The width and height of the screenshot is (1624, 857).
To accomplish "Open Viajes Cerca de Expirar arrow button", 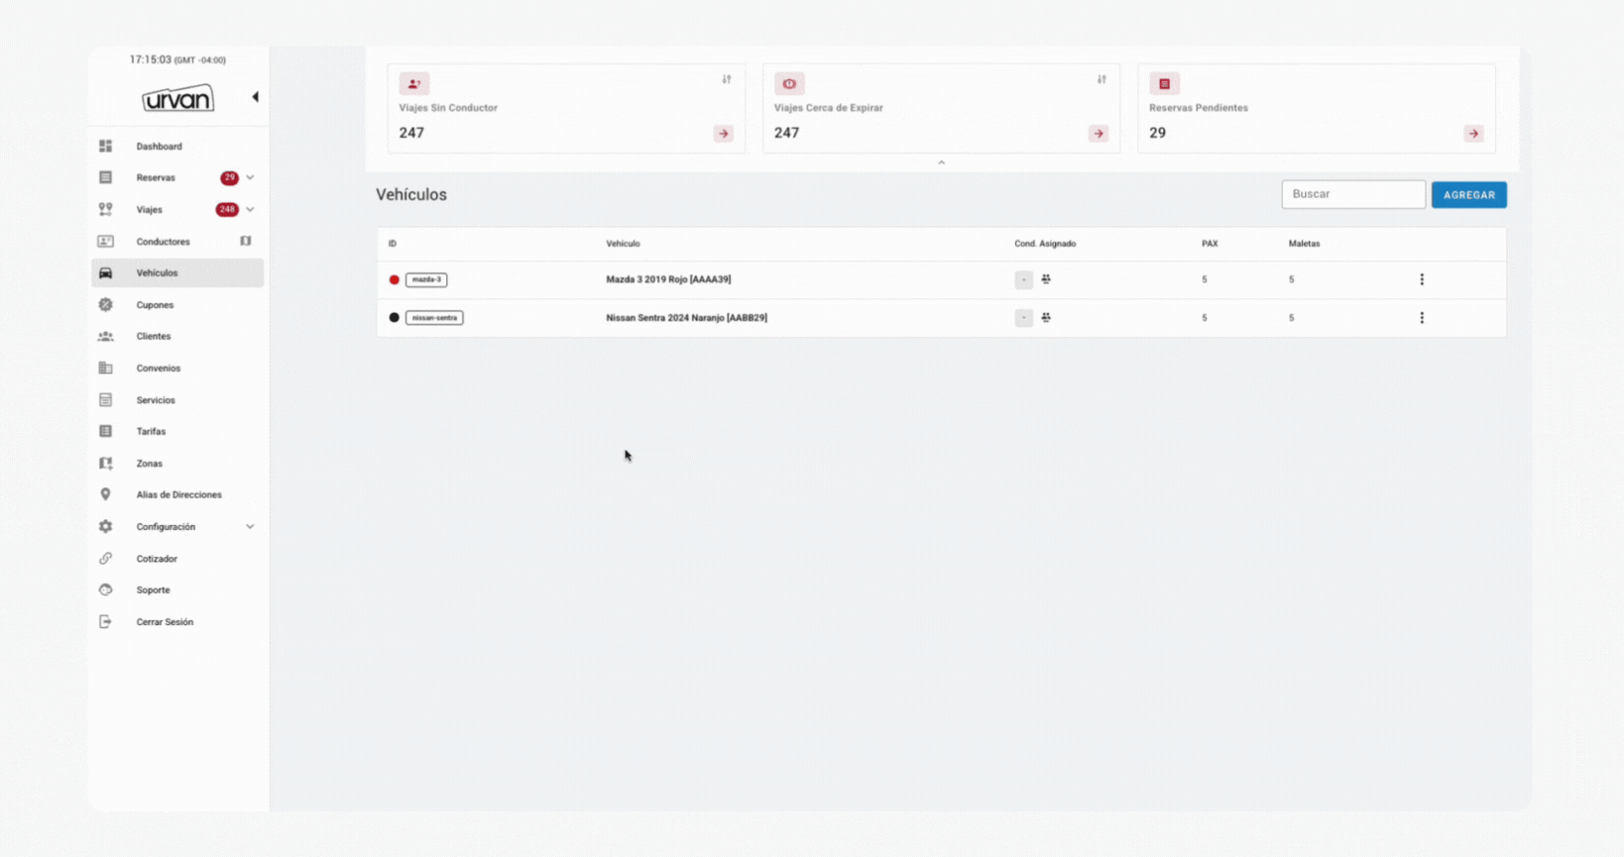I will [1099, 134].
